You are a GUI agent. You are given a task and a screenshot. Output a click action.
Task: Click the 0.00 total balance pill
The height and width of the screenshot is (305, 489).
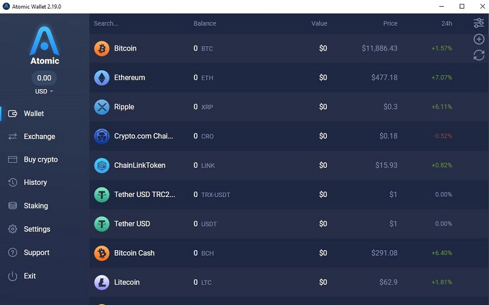[x=44, y=78]
